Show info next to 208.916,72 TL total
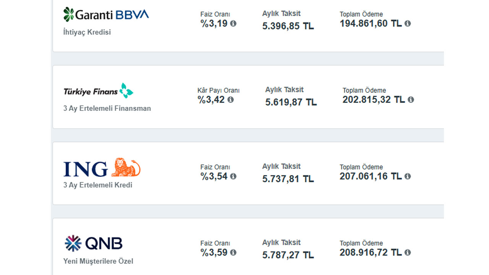 (408, 252)
